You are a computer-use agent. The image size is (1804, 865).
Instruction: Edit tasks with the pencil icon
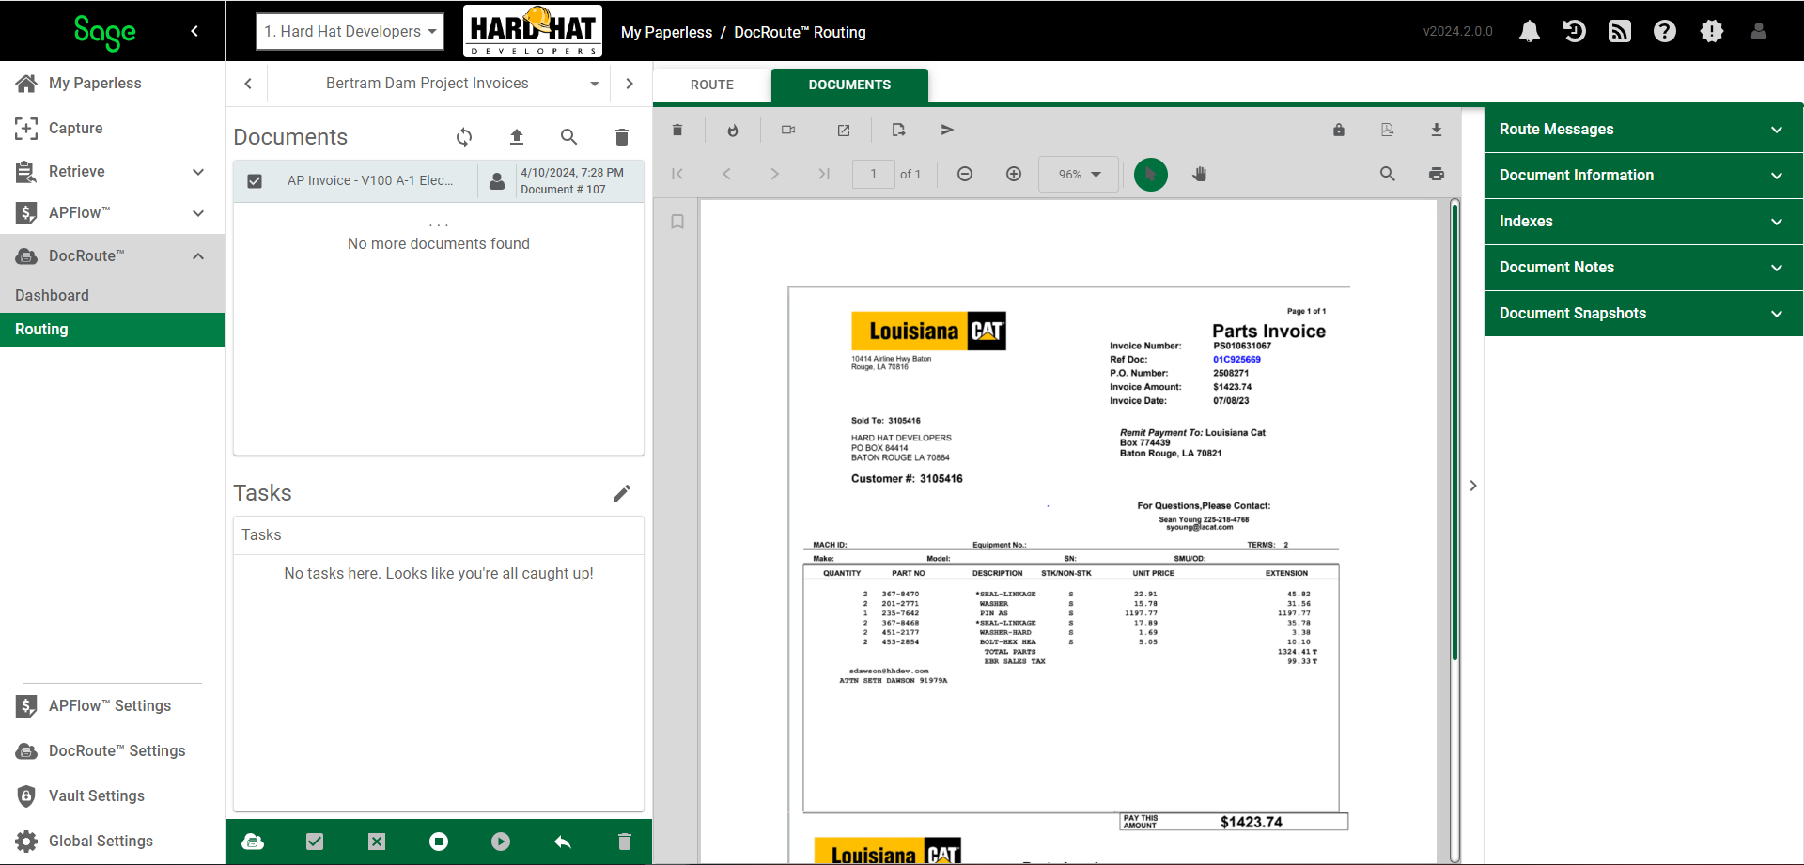[622, 493]
